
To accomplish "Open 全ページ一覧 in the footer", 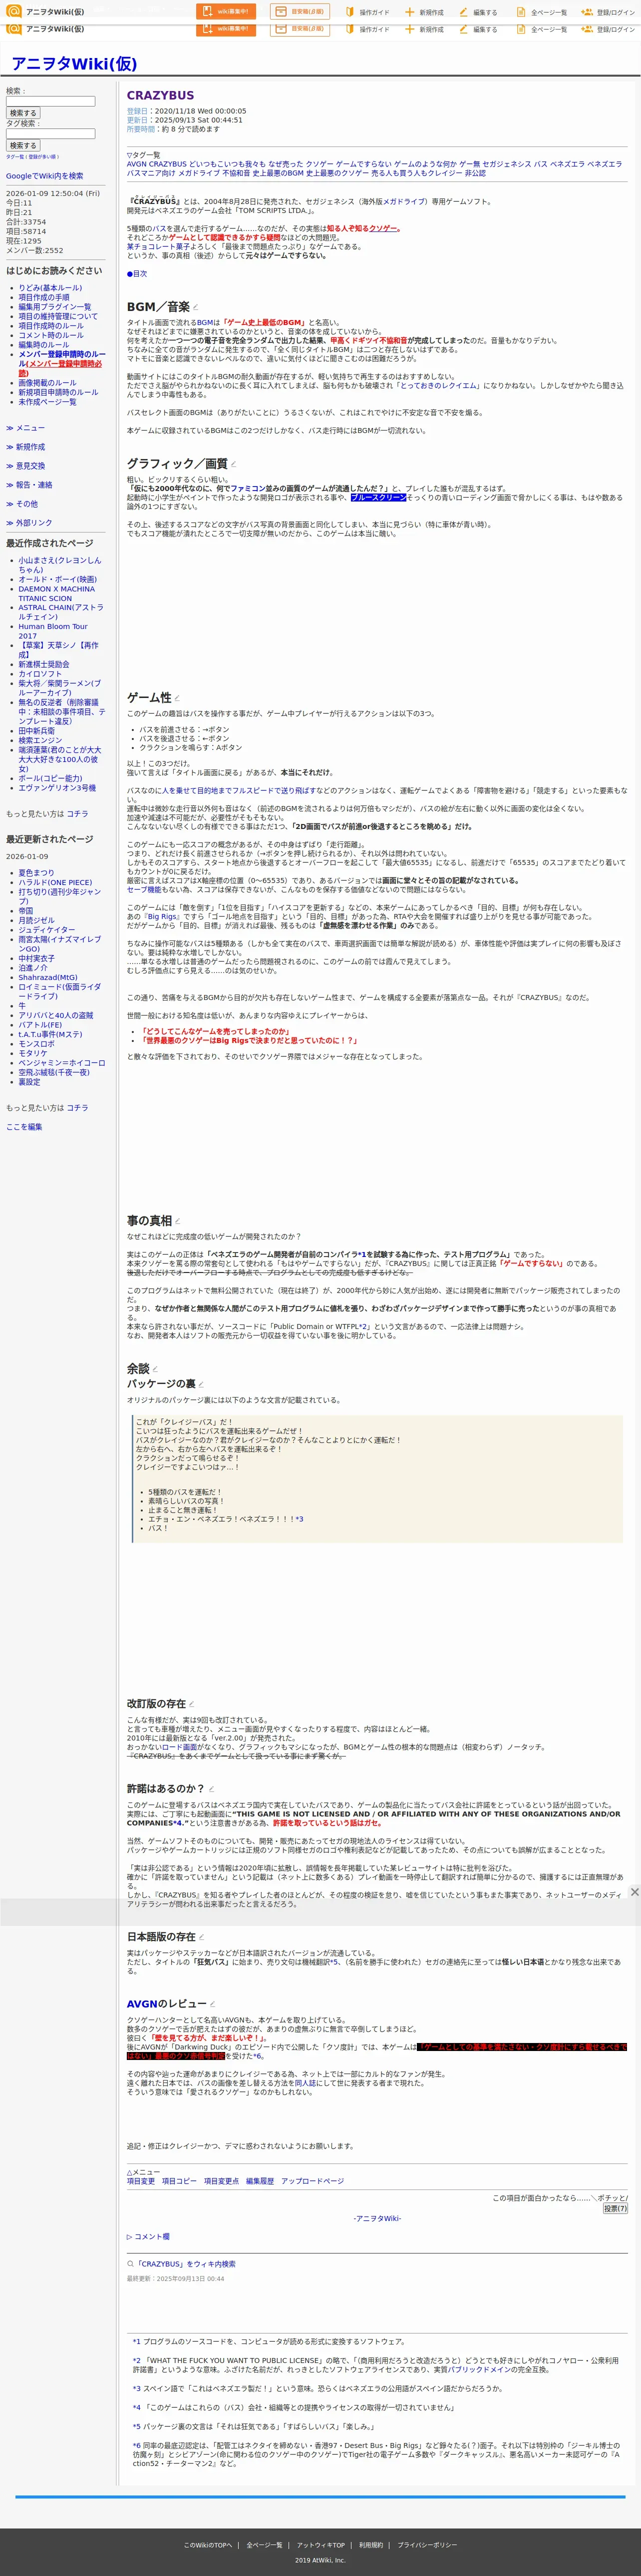I will 265,2545.
